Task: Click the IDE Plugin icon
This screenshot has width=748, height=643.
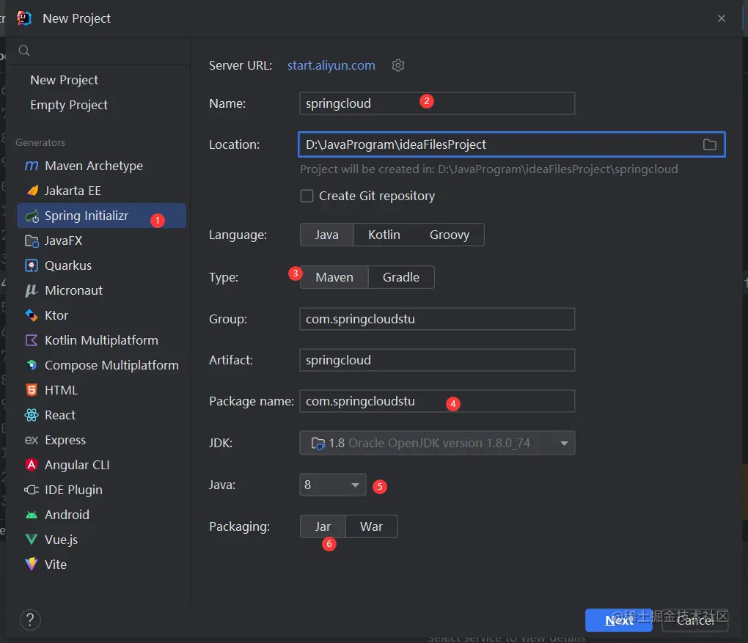Action: pyautogui.click(x=32, y=490)
